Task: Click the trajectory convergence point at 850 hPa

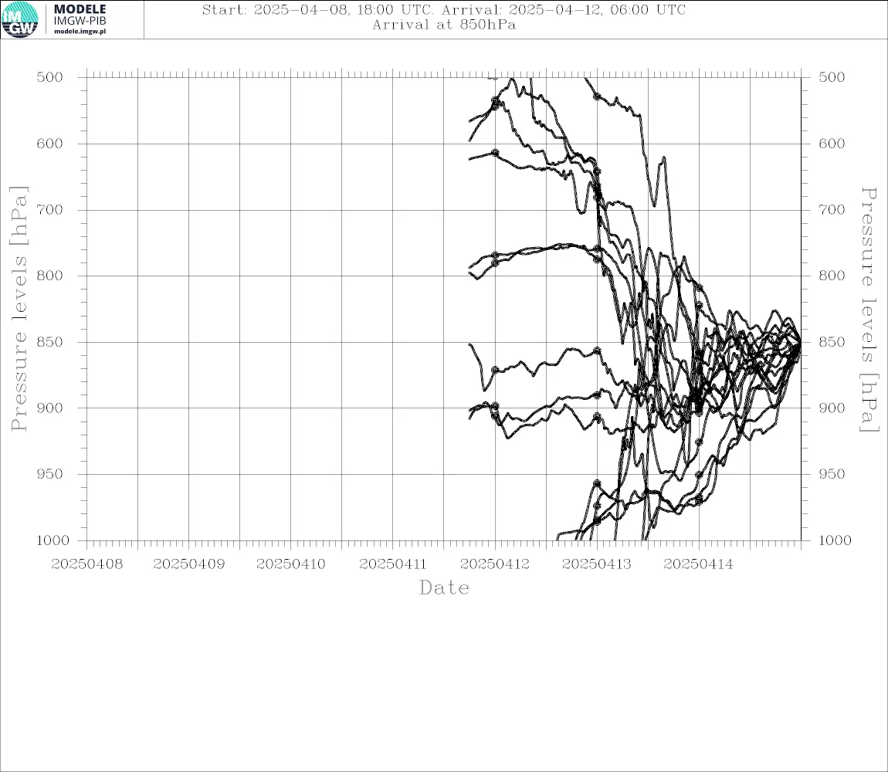Action: pos(800,342)
